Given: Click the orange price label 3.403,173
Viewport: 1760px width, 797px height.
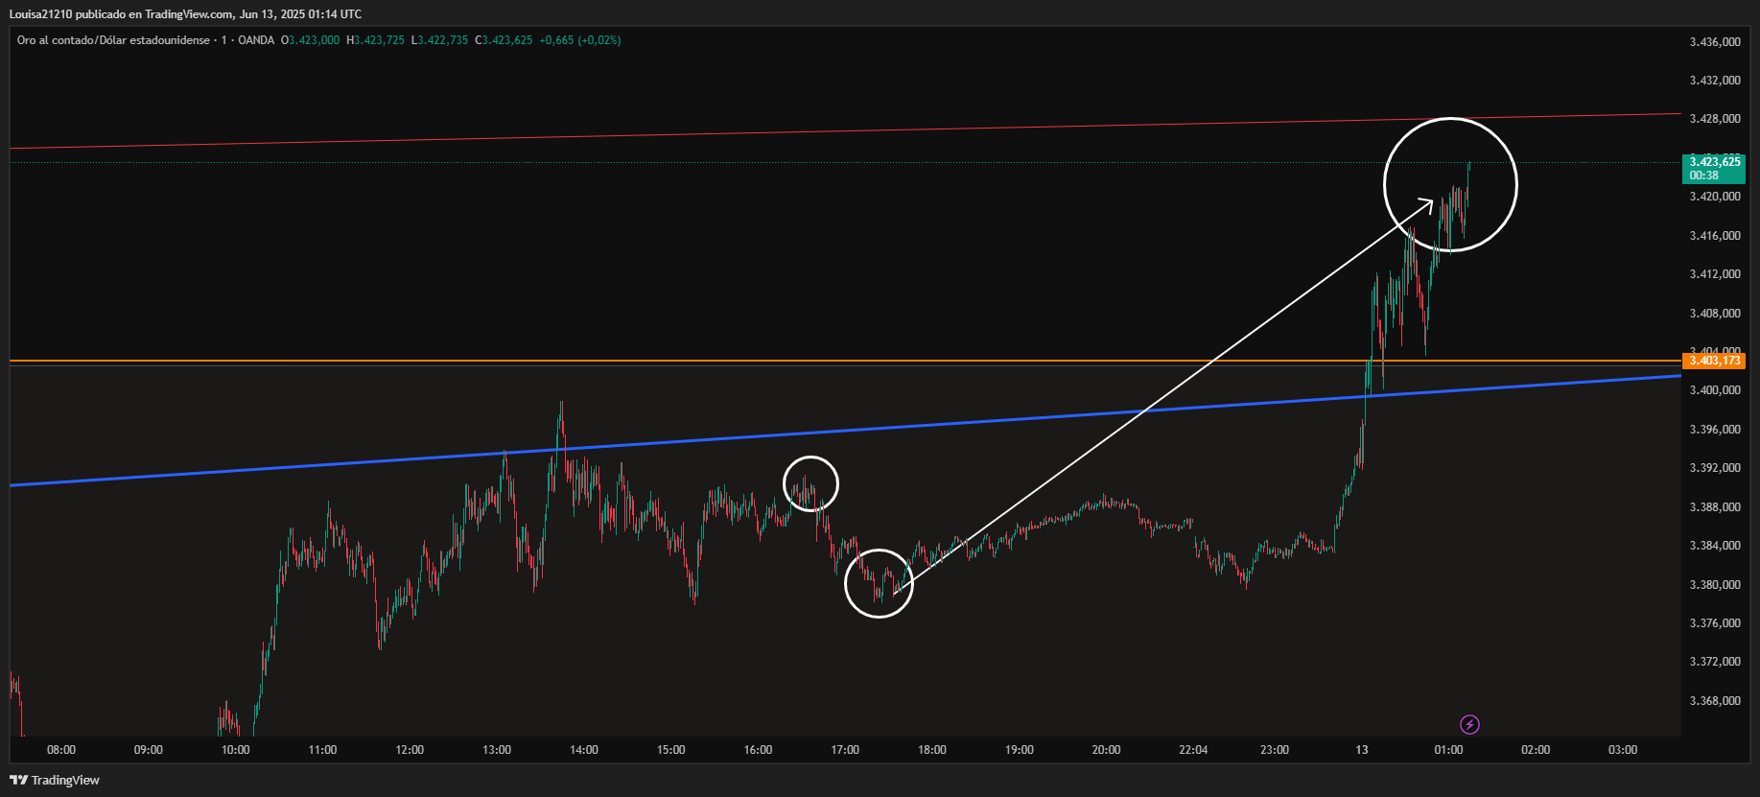Looking at the screenshot, I should click(1714, 361).
